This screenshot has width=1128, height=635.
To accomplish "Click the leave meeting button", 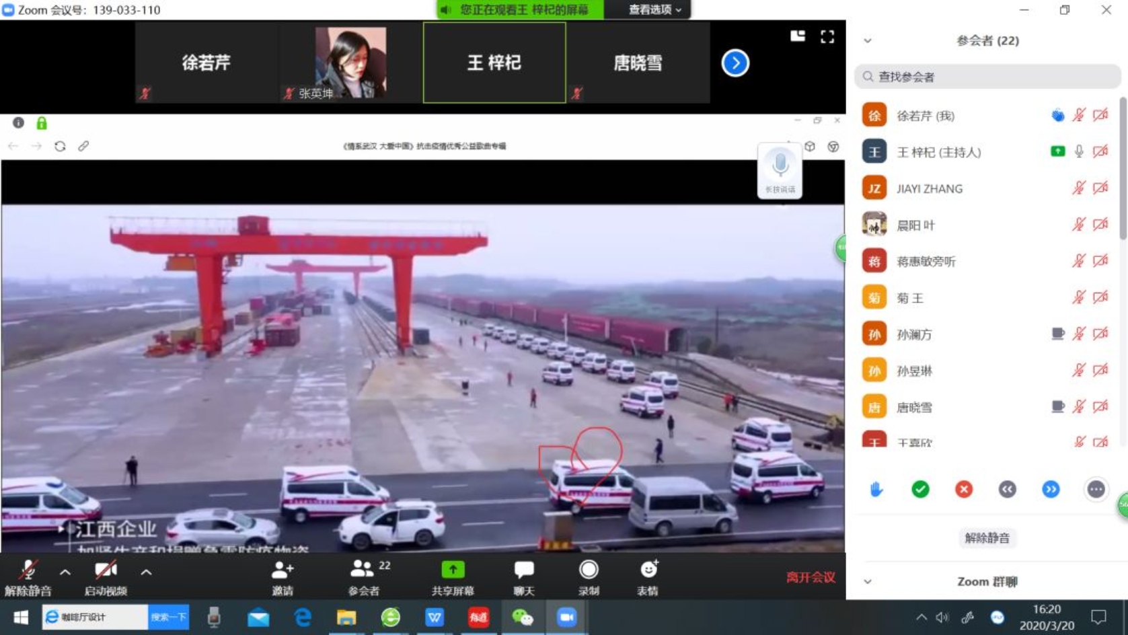I will point(811,577).
